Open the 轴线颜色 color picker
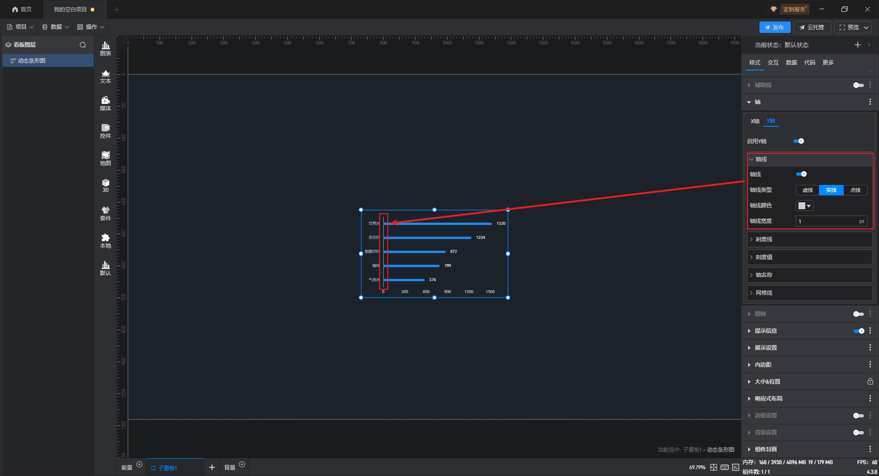The image size is (879, 476). [x=805, y=206]
